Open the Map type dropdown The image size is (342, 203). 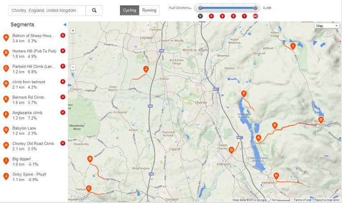point(327,26)
